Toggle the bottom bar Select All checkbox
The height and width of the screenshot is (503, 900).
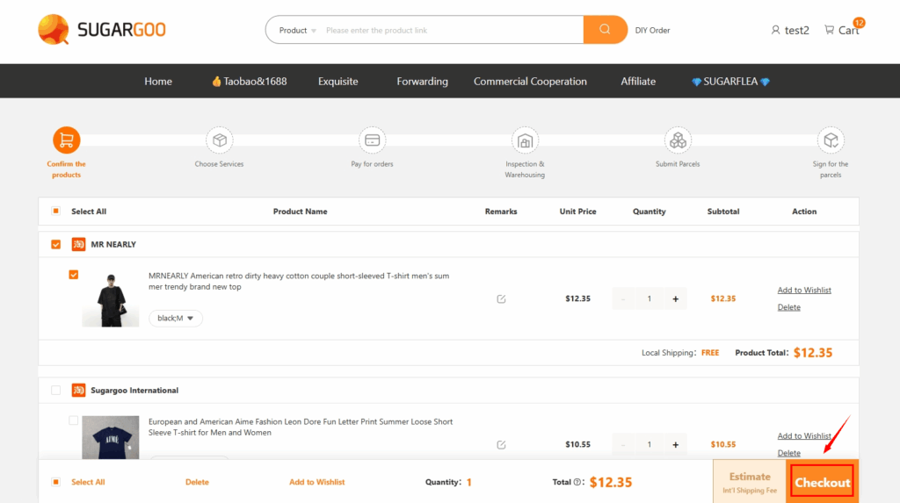click(x=55, y=482)
